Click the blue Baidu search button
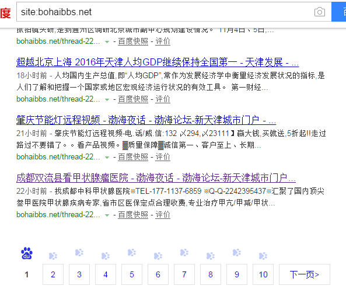Screen dimensions: 346x289 [339, 12]
